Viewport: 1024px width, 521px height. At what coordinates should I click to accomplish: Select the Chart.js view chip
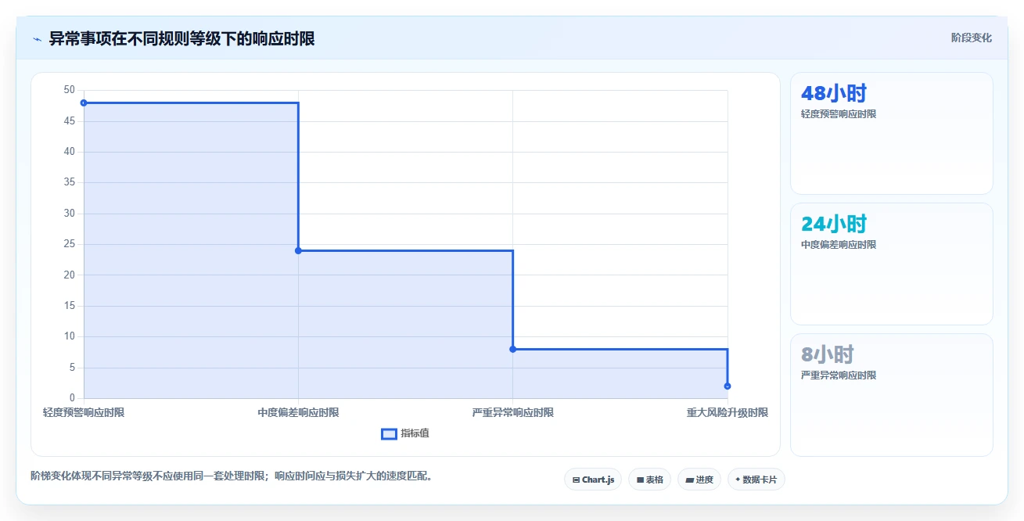tap(593, 480)
